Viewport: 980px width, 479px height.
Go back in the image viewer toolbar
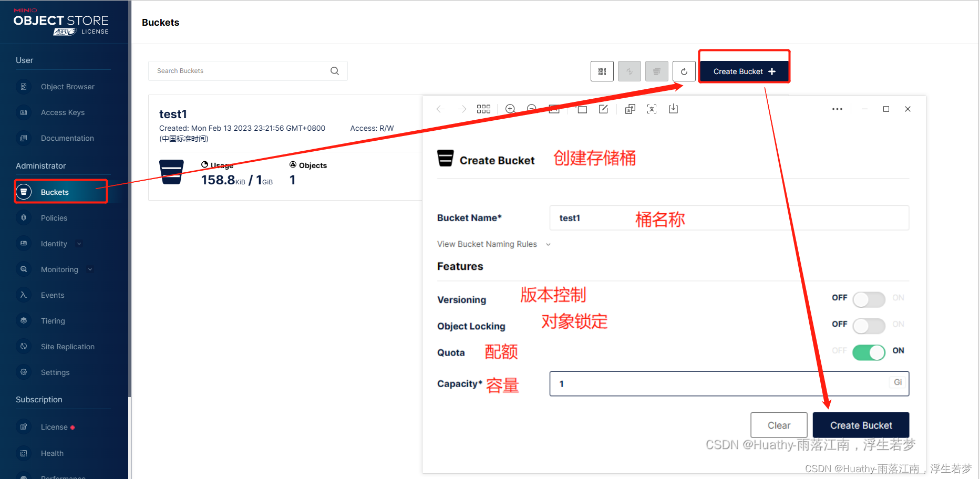(440, 109)
